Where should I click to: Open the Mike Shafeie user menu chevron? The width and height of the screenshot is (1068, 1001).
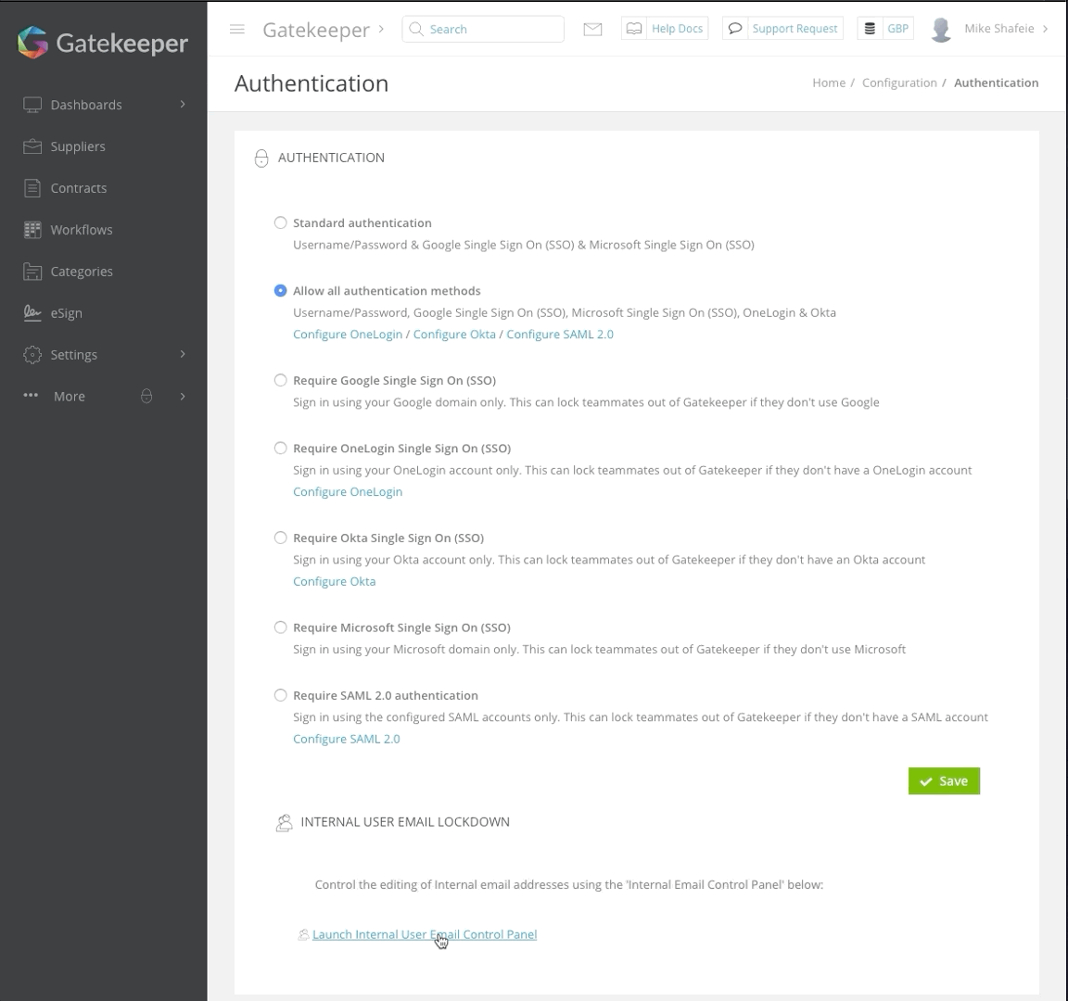tap(1046, 29)
